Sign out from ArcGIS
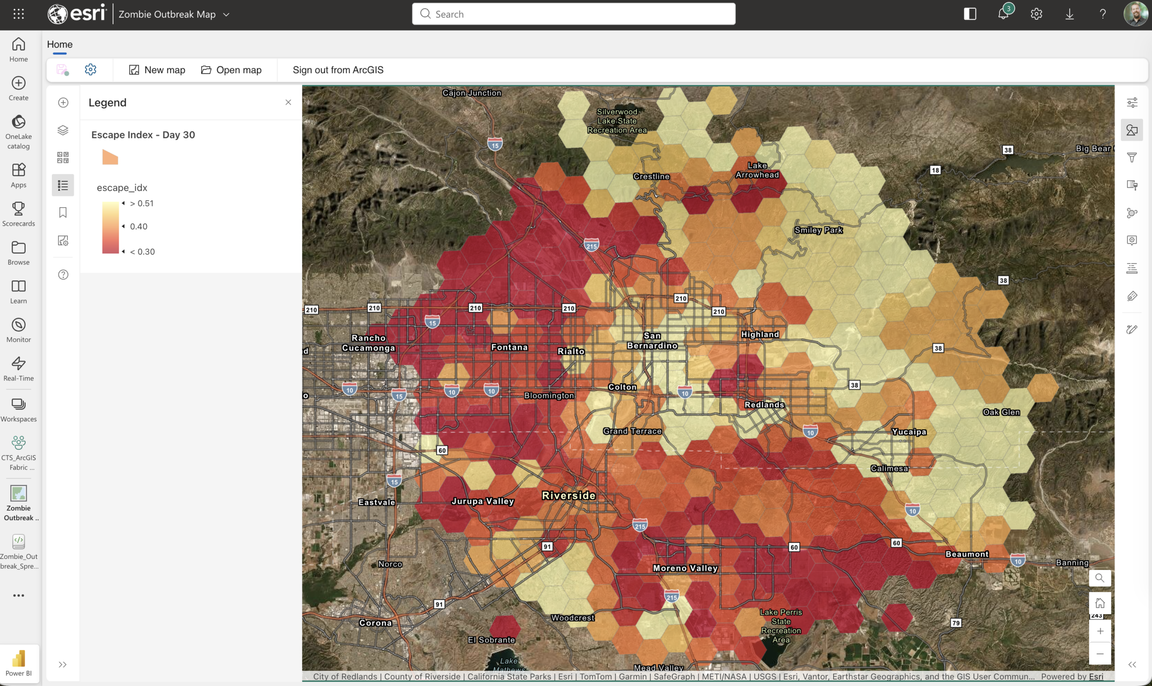The image size is (1152, 686). (x=338, y=70)
